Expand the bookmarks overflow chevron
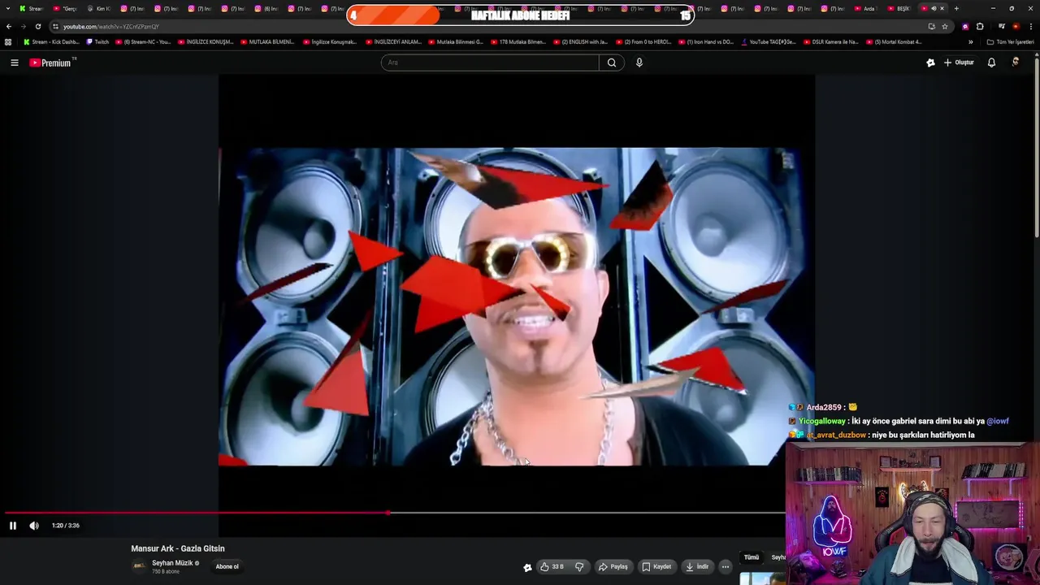The height and width of the screenshot is (585, 1040). (970, 41)
